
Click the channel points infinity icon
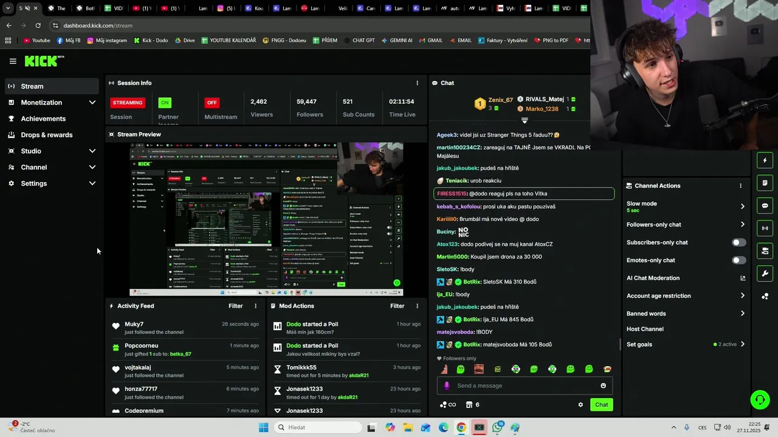pos(448,405)
